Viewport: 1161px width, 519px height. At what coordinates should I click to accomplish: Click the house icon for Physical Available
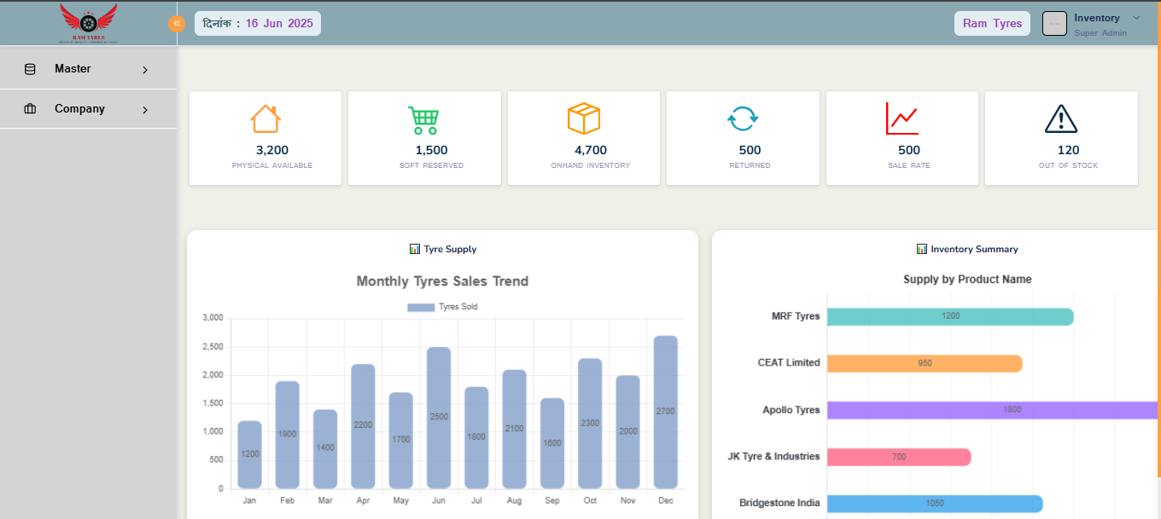point(265,119)
